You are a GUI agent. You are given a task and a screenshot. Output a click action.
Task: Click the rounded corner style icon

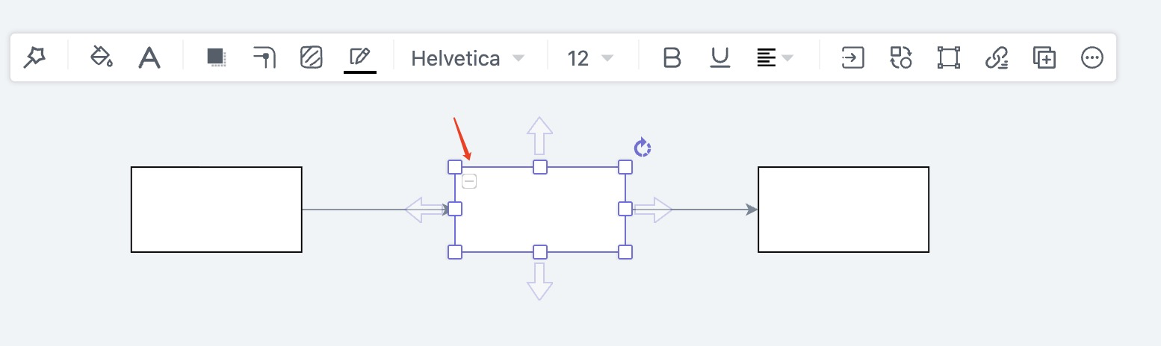pos(264,57)
